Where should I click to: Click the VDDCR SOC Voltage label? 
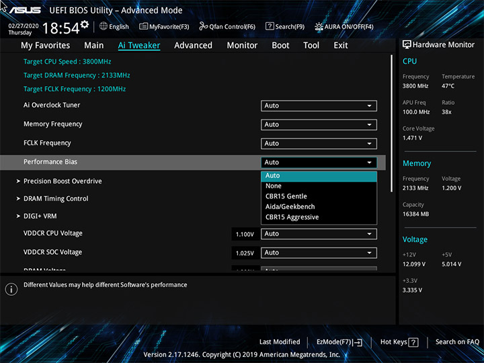point(53,252)
